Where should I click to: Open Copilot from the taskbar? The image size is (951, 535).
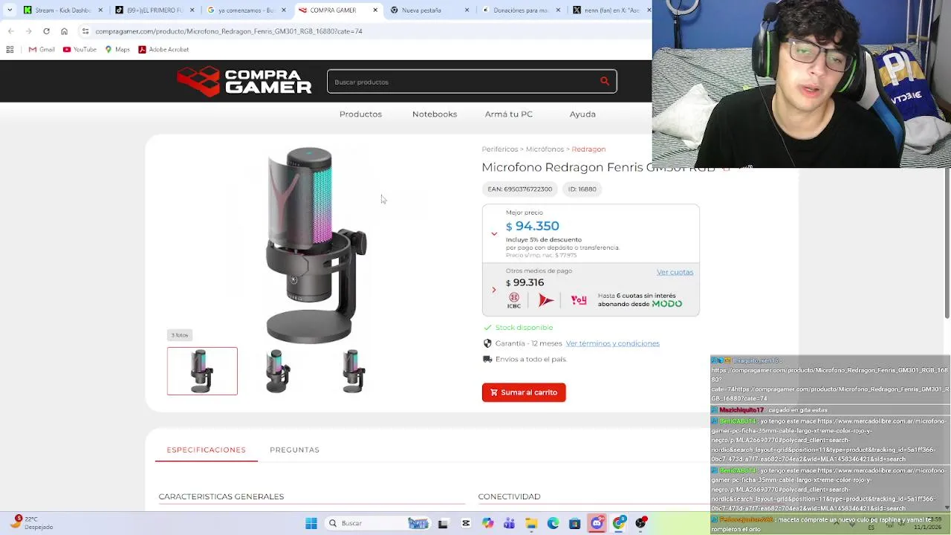point(487,523)
